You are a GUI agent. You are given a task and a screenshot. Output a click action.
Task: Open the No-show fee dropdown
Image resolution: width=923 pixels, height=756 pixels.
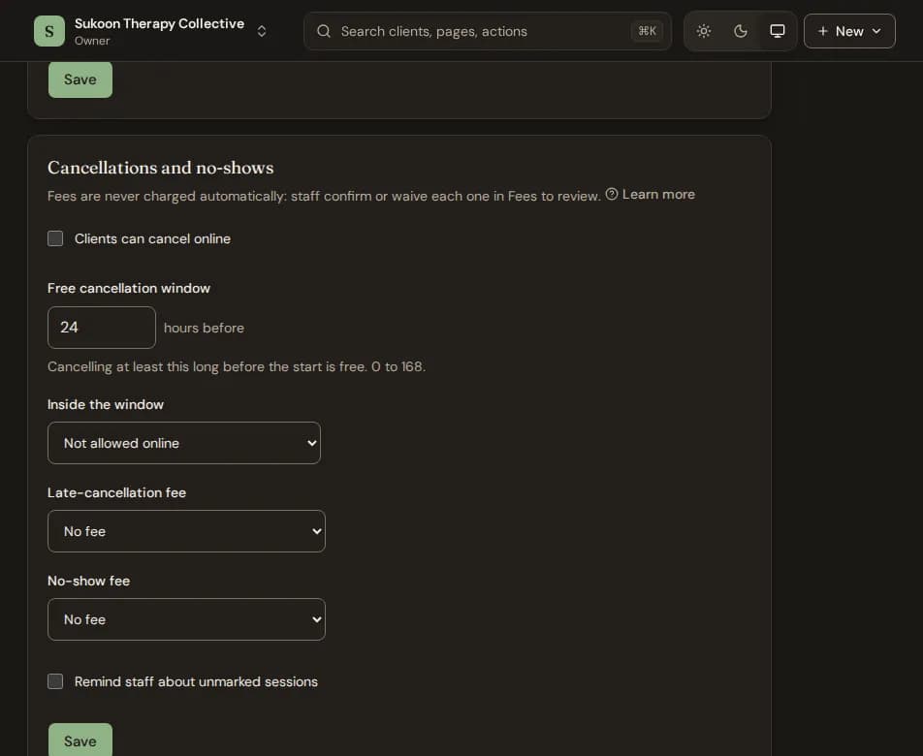coord(186,619)
